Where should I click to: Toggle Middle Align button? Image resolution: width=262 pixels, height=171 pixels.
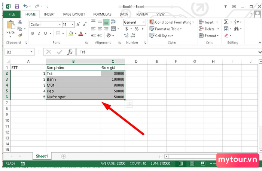100,22
